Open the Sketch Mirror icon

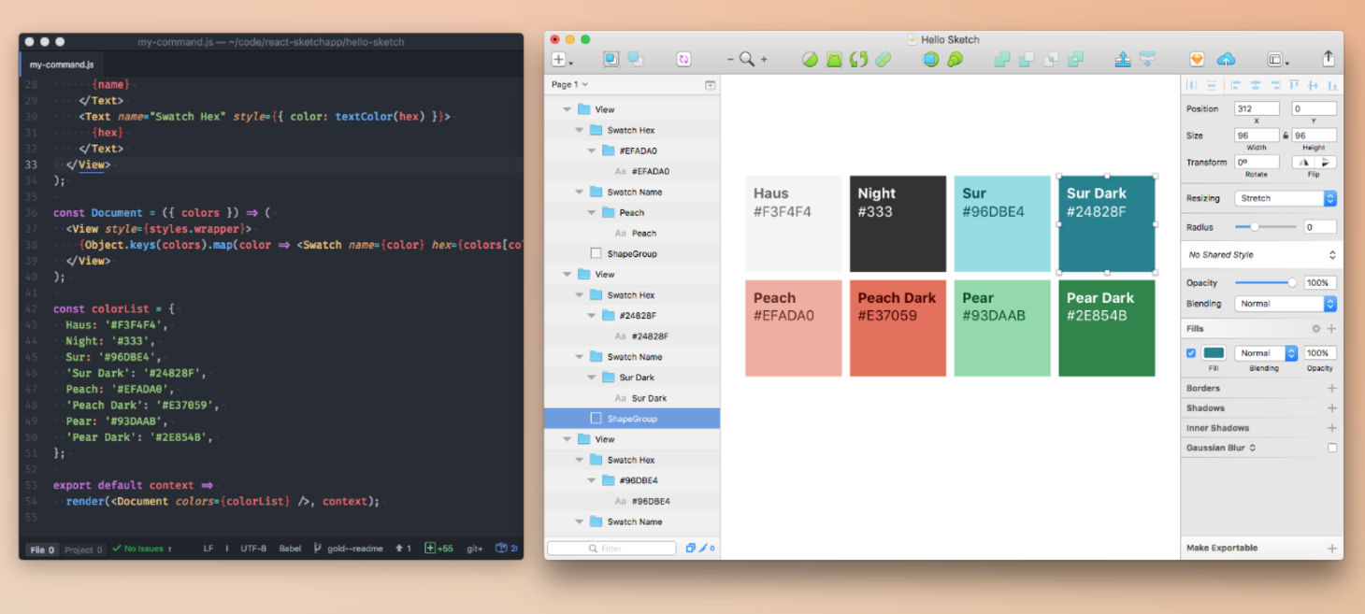[x=1197, y=59]
